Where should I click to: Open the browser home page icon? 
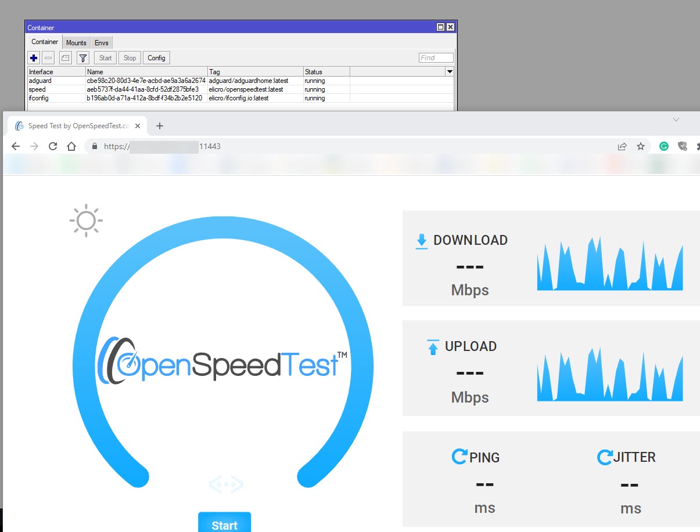71,147
